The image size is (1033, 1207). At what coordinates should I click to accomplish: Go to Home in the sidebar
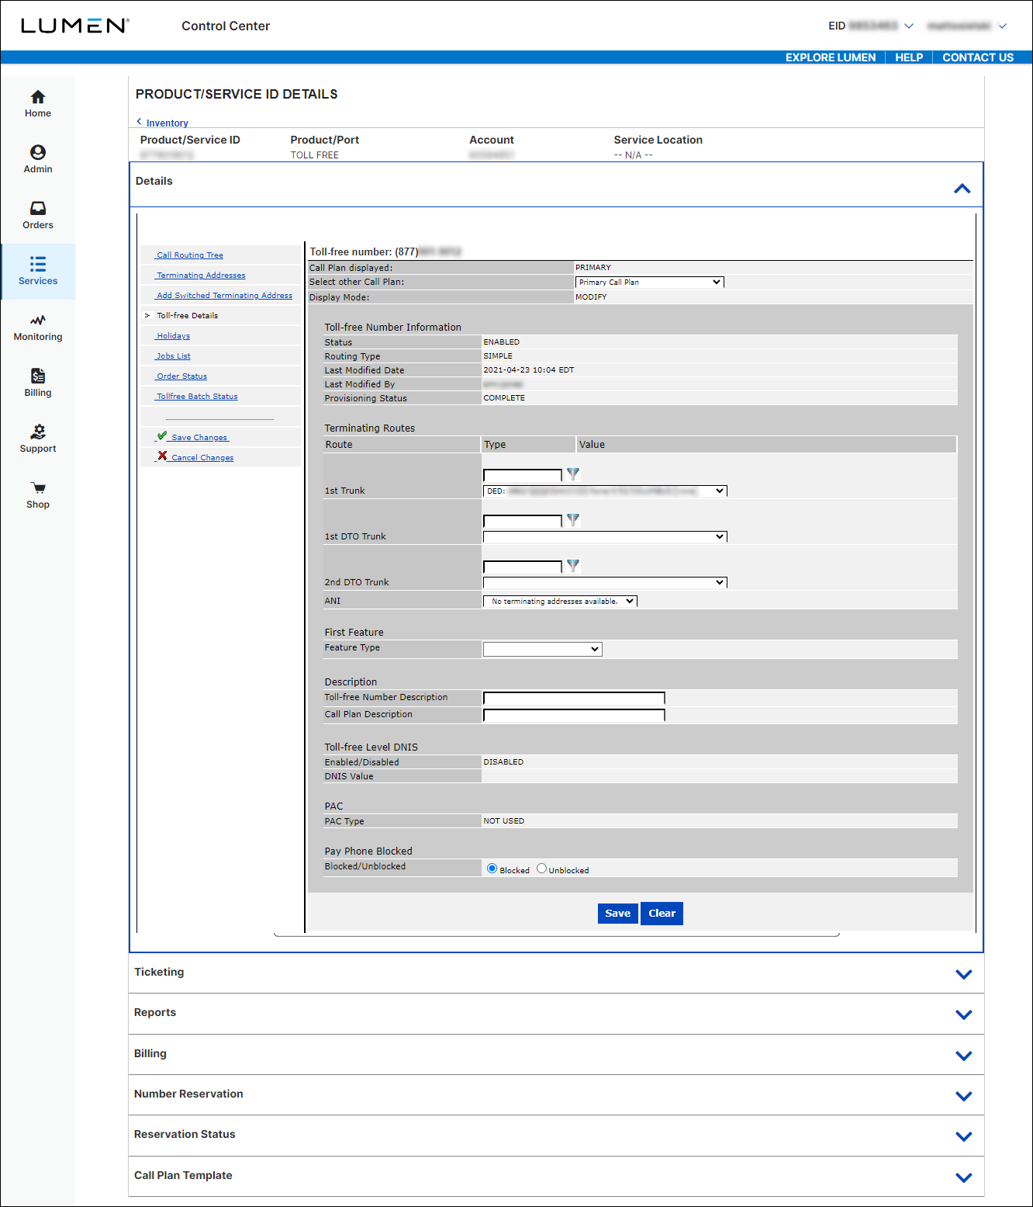[x=38, y=104]
